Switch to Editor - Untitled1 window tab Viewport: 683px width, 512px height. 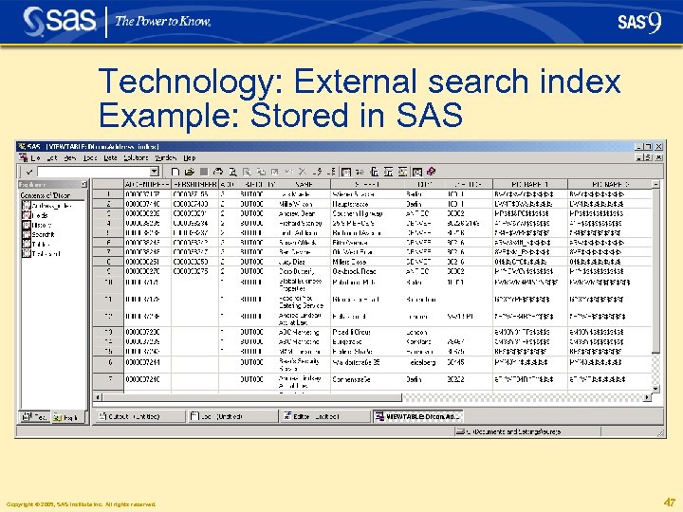point(325,416)
